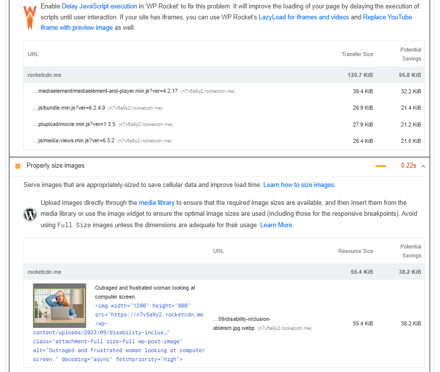The height and width of the screenshot is (372, 440).
Task: Open LazyLoad for iframes and videos link
Action: 304,17
